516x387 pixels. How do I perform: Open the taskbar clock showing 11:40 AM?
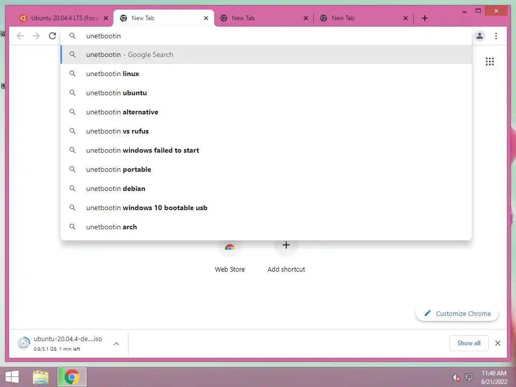[494, 377]
